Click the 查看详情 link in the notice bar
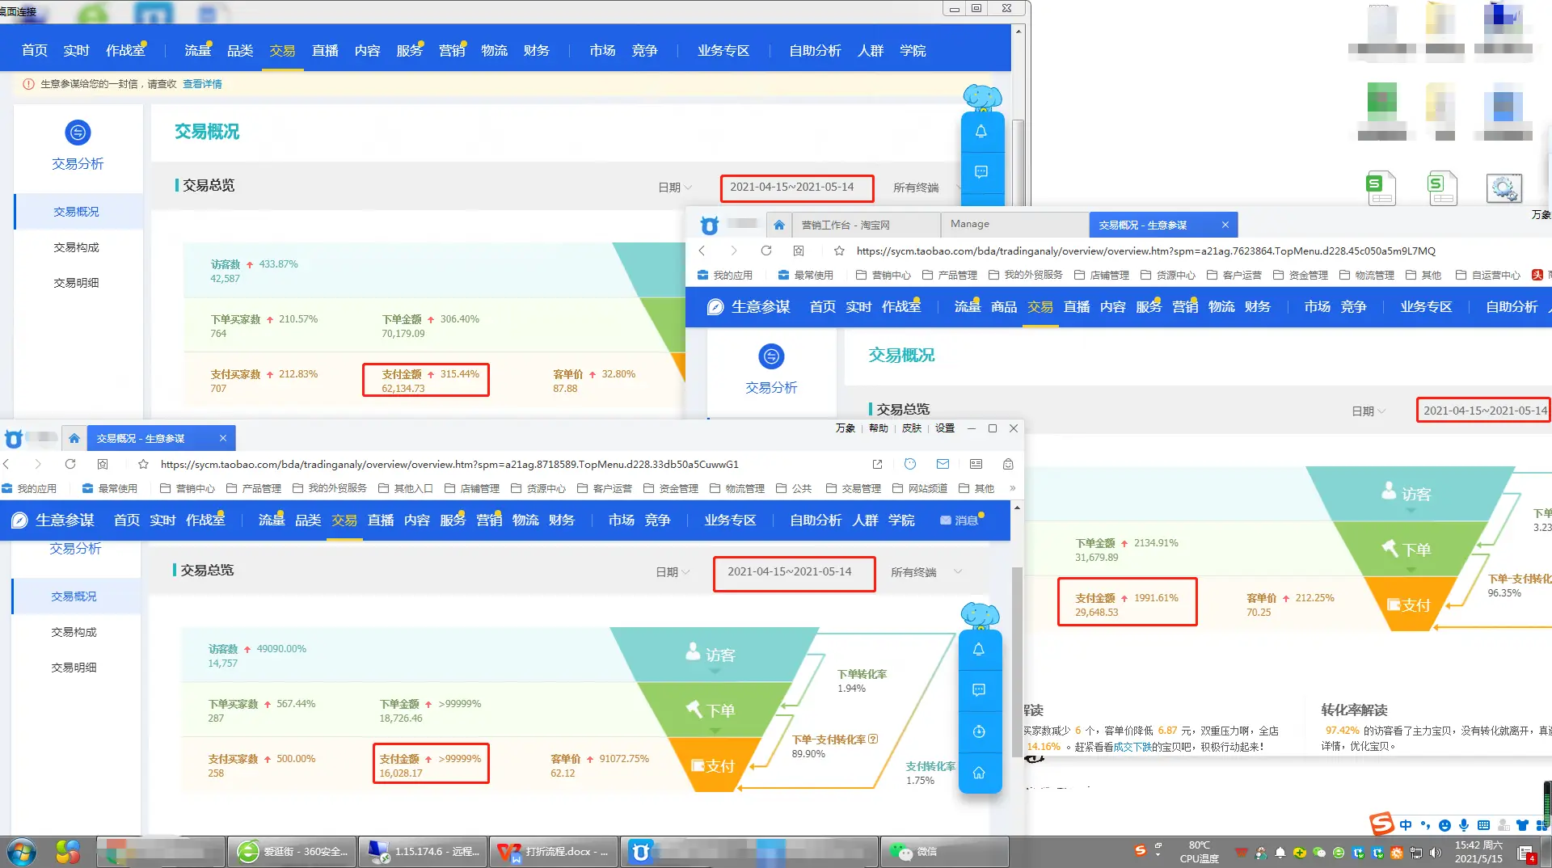Image resolution: width=1552 pixels, height=868 pixels. [202, 84]
